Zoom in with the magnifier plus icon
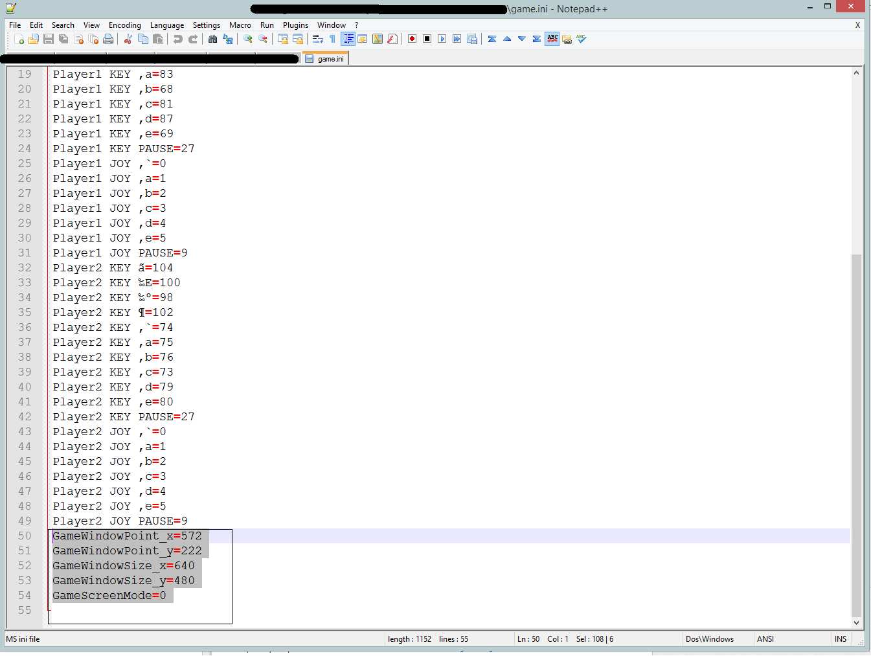This screenshot has height=656, width=871. coord(248,40)
